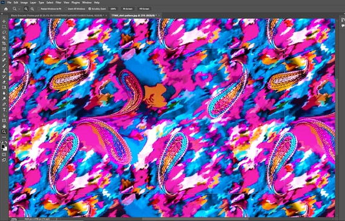Viewport: 345px width, 221px height.
Task: Select the Move tool
Action: tap(4, 22)
